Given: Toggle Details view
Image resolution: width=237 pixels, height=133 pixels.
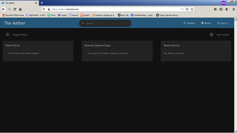Looking at the screenshot, I should (17, 35).
